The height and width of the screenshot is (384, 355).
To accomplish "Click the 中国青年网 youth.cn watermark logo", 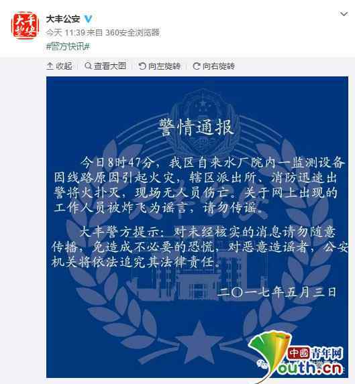I will point(299,357).
